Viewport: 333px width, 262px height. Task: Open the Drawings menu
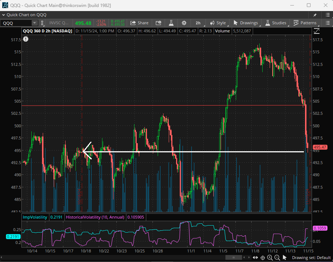246,23
